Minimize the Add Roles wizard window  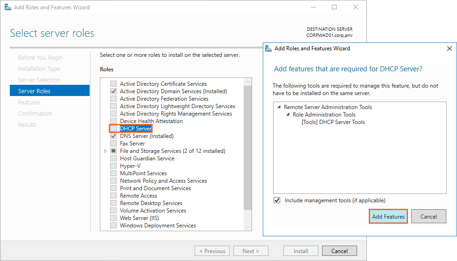[x=312, y=7]
